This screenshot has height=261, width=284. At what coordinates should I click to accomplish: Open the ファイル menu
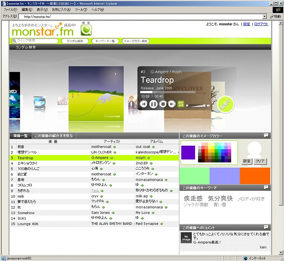tap(10, 10)
